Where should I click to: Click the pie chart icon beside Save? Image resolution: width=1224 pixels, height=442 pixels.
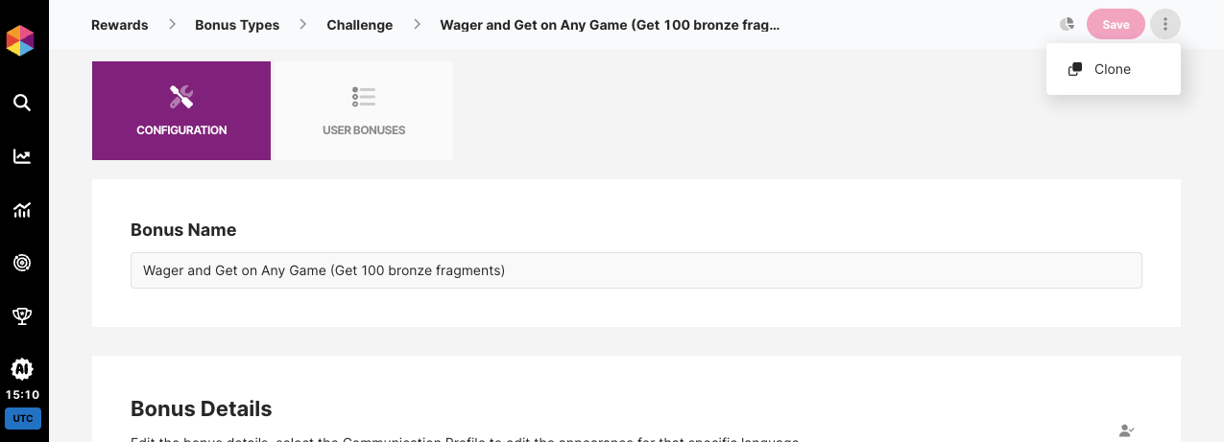point(1067,25)
